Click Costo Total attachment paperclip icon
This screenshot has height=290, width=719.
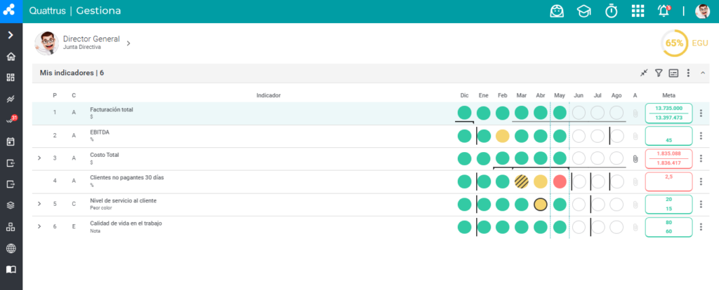635,159
